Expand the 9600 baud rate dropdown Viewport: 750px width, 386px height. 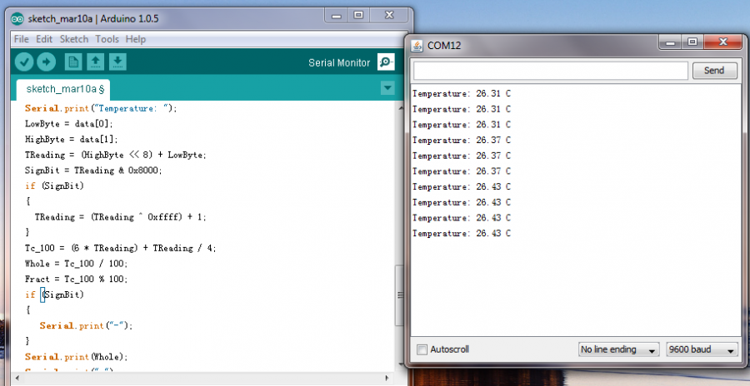pyautogui.click(x=702, y=349)
